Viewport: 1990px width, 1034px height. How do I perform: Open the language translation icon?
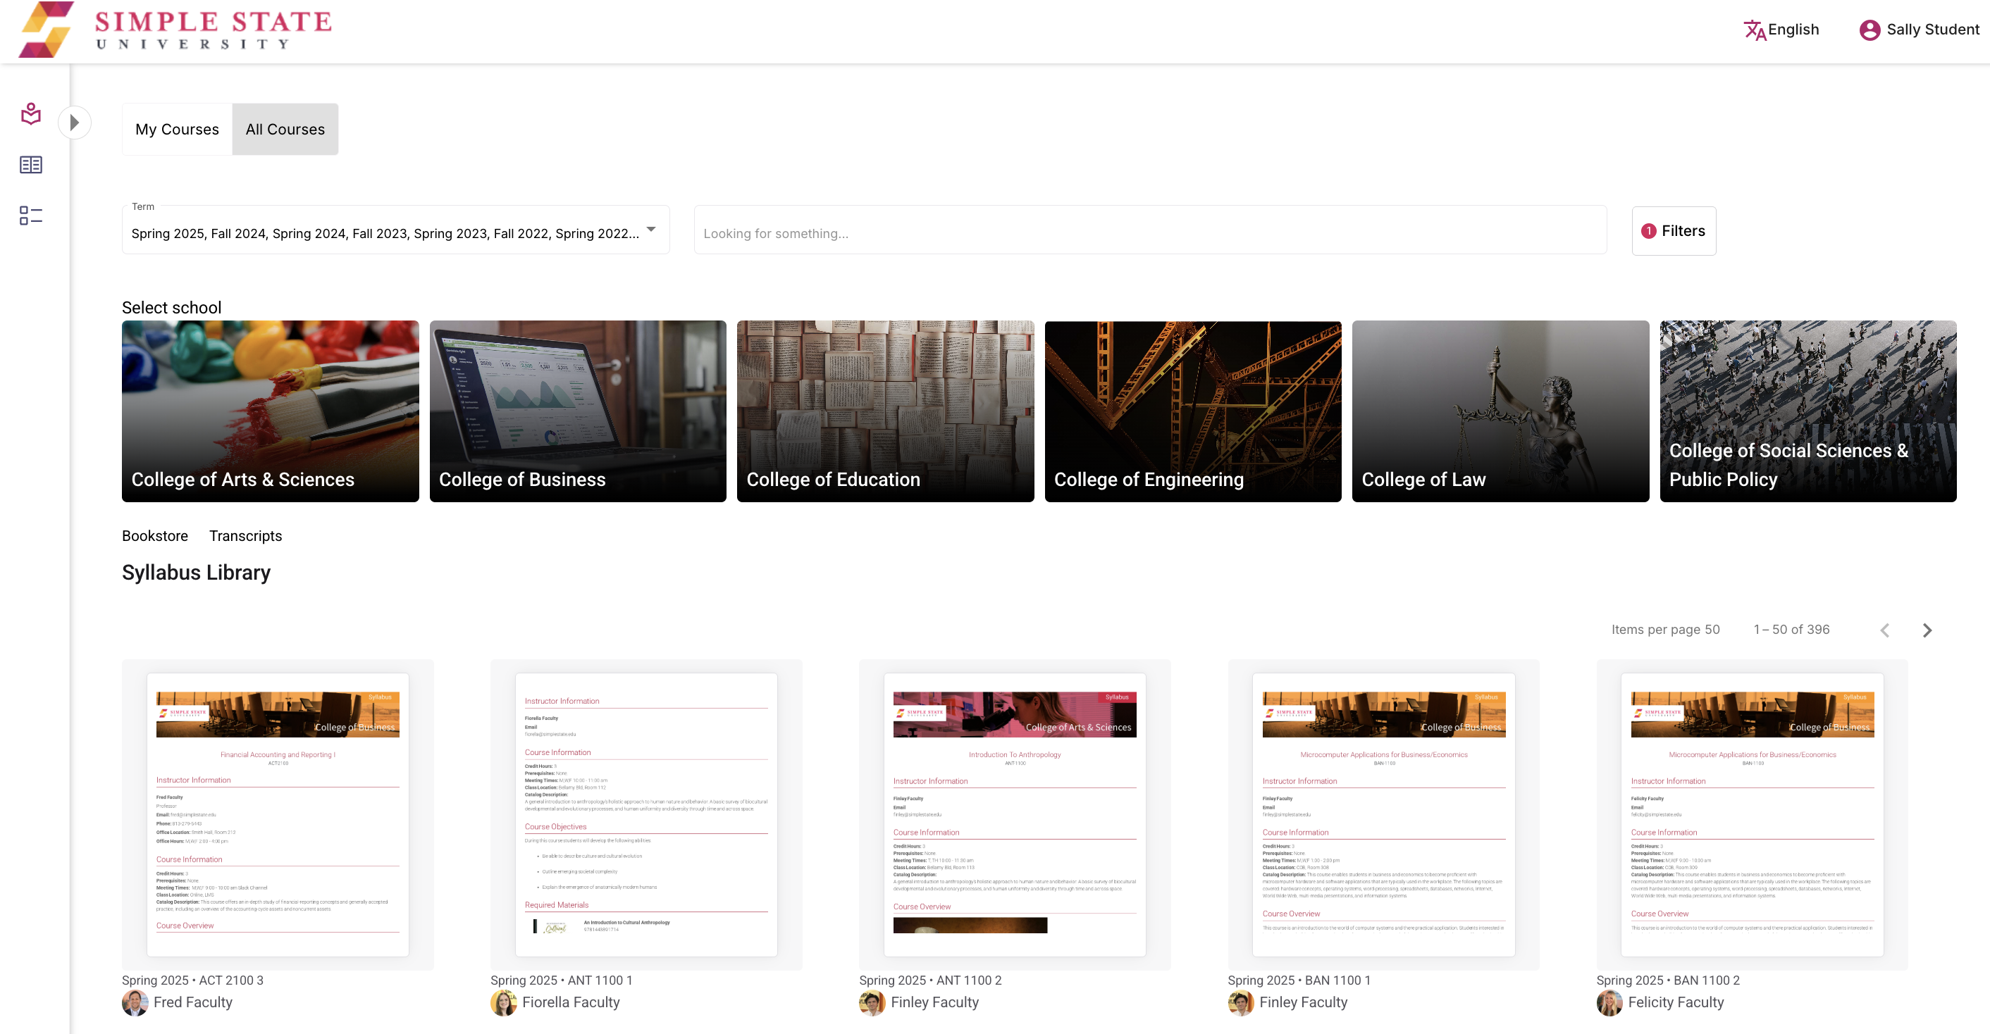click(x=1754, y=30)
